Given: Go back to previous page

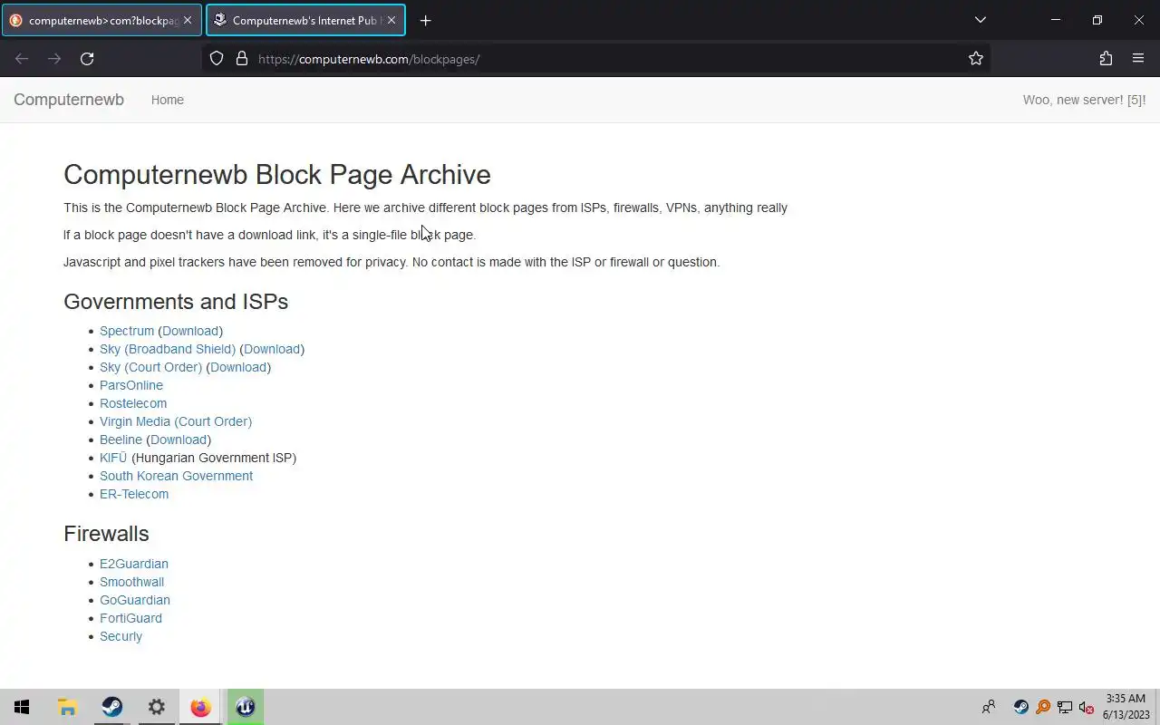Looking at the screenshot, I should pos(22,59).
